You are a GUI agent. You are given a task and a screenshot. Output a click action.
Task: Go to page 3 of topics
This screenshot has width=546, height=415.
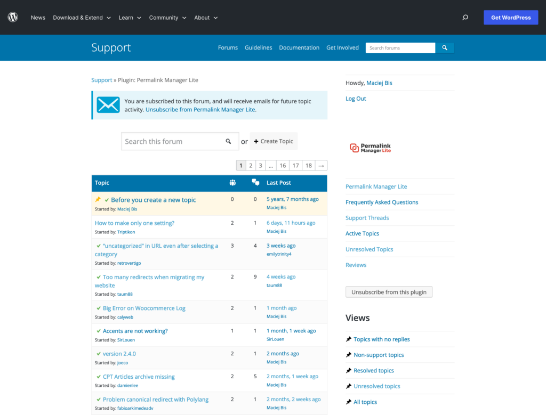pos(260,166)
